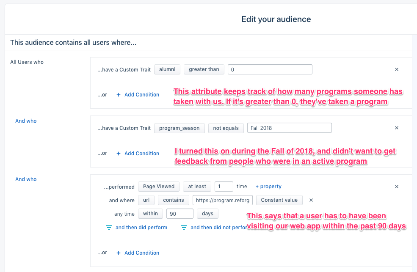Screen dimensions: 417x272
Task: Click the funnel icon for 'and then did not perform'
Action: pyautogui.click(x=184, y=228)
